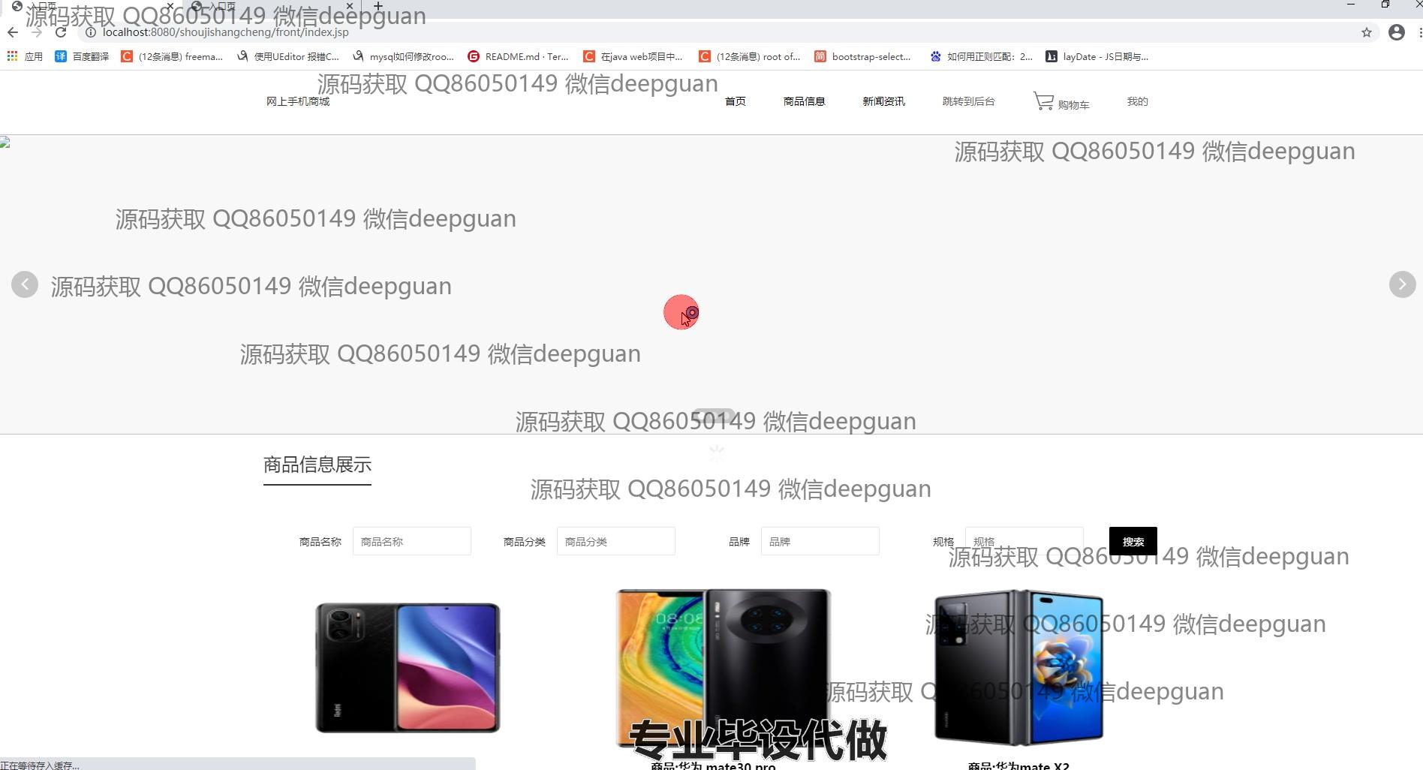Open the 商品信息 navigation menu item
This screenshot has height=770, width=1423.
[804, 101]
